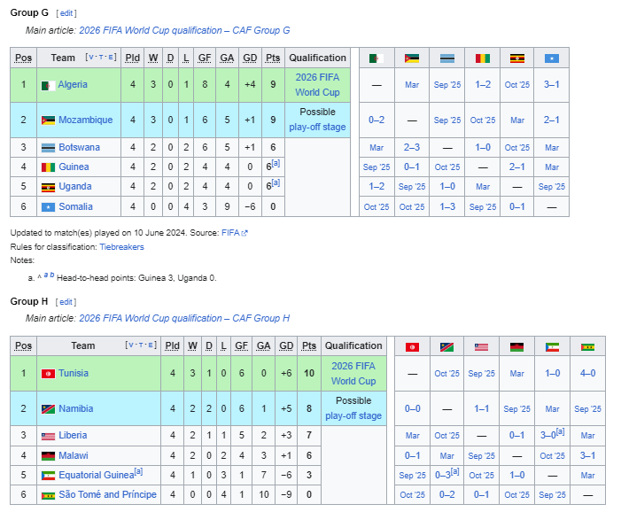Viewport: 621px width, 512px height.
Task: Edit the Group G section
Action: 66,13
